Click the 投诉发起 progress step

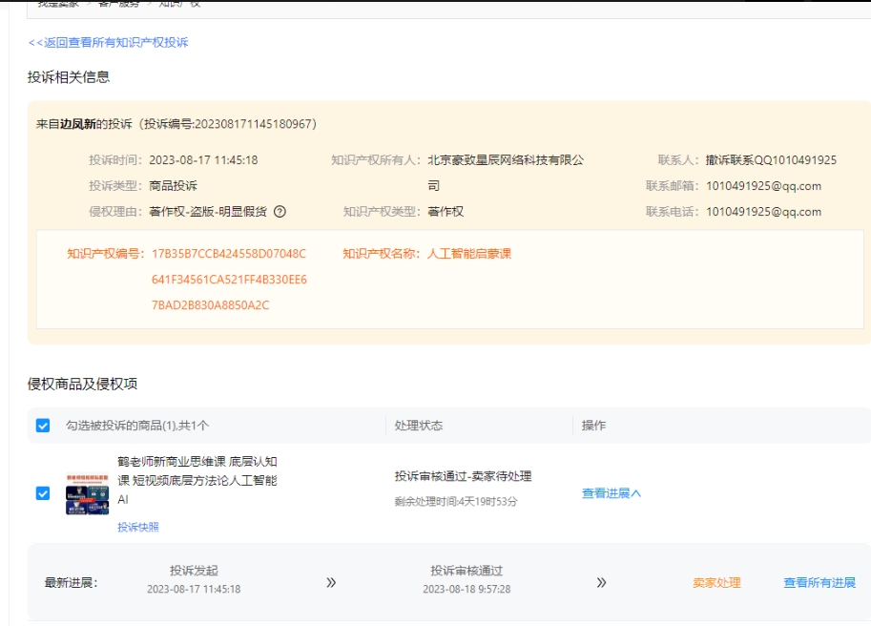click(194, 572)
